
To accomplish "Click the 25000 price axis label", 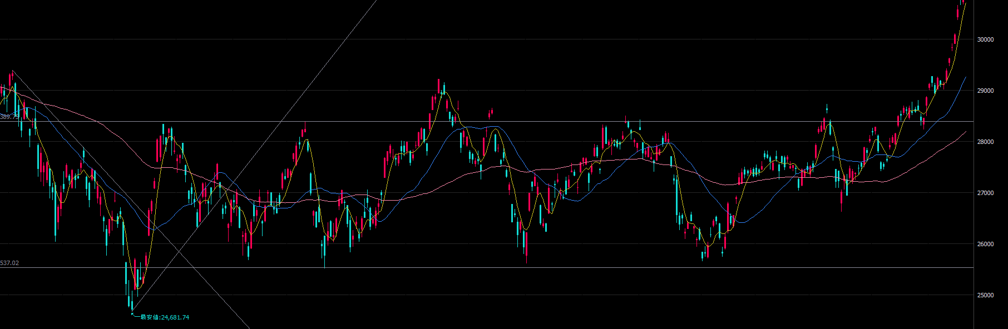I will 985,295.
